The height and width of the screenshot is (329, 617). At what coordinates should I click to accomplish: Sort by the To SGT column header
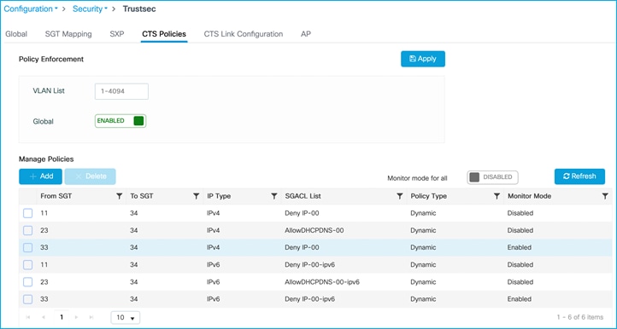[142, 196]
